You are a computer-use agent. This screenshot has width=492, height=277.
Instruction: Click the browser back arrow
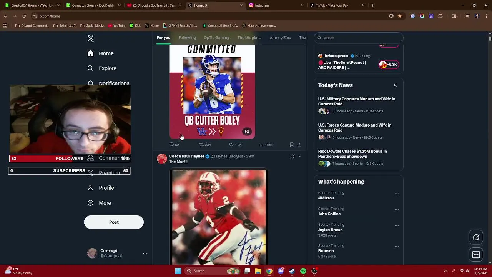point(5,16)
